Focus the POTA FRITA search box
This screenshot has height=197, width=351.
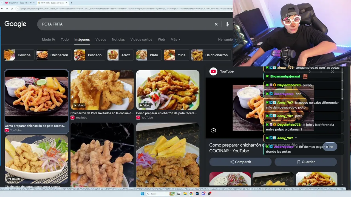click(126, 24)
